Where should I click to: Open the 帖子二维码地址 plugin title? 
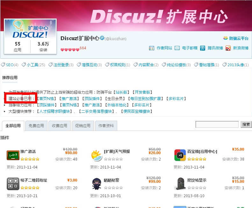(x=34, y=180)
